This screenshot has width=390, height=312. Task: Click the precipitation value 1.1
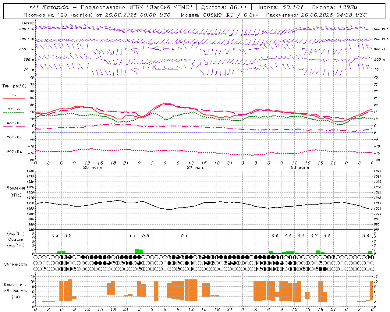[x=133, y=236]
